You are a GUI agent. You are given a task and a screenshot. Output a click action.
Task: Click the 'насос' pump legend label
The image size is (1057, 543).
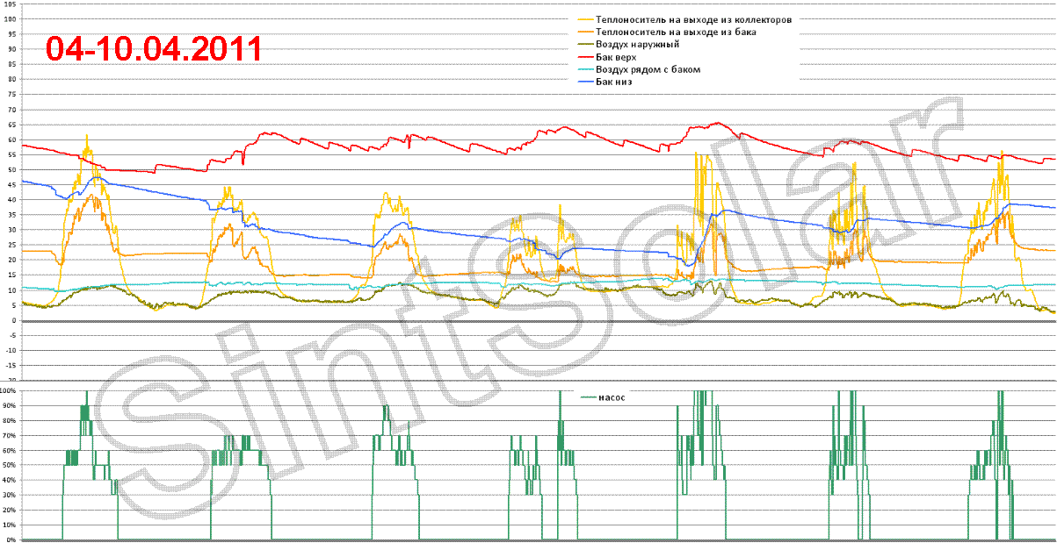(x=612, y=397)
